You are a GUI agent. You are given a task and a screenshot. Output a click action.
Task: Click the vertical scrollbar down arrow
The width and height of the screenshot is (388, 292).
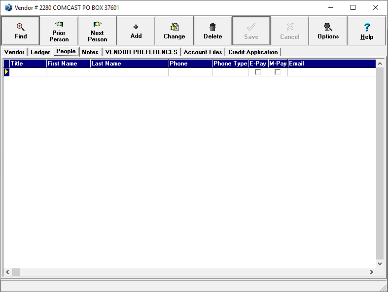[x=380, y=264]
